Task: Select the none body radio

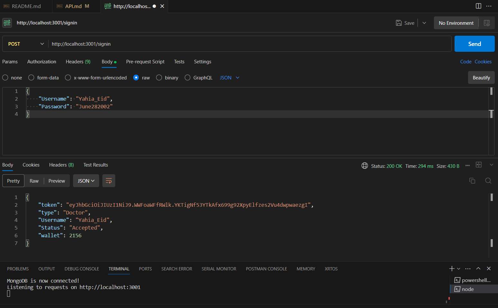Action: (x=5, y=77)
